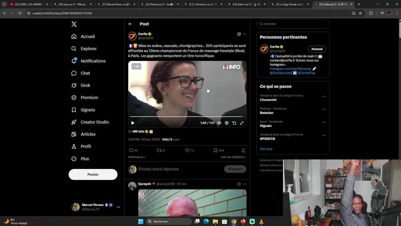Open the more options of Cerfia's post

pos(245,34)
